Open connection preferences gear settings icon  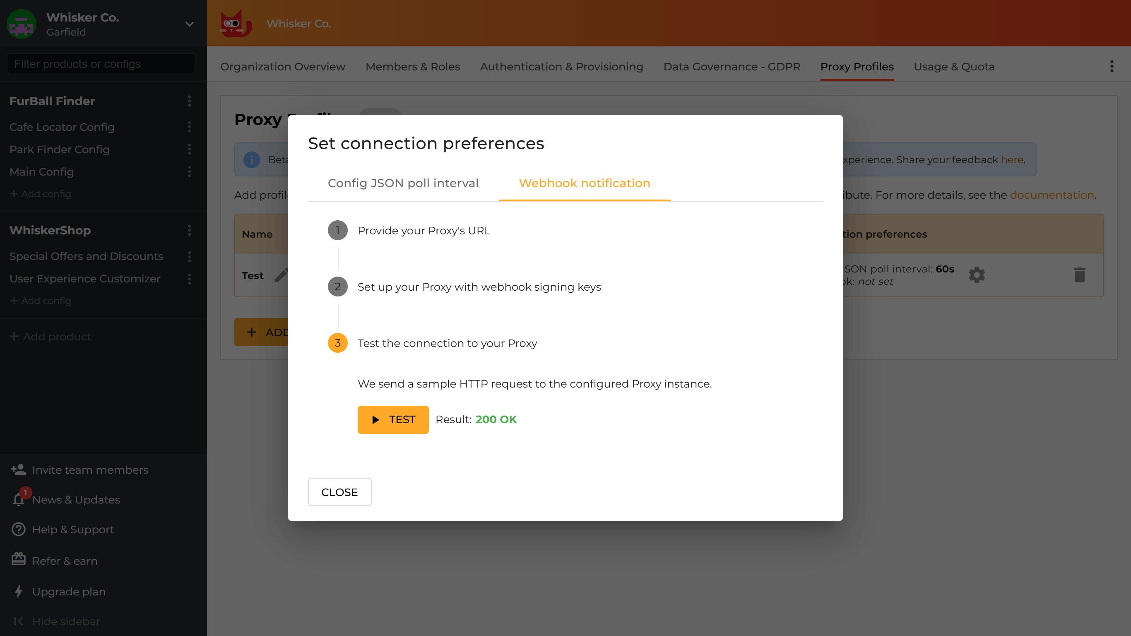977,275
